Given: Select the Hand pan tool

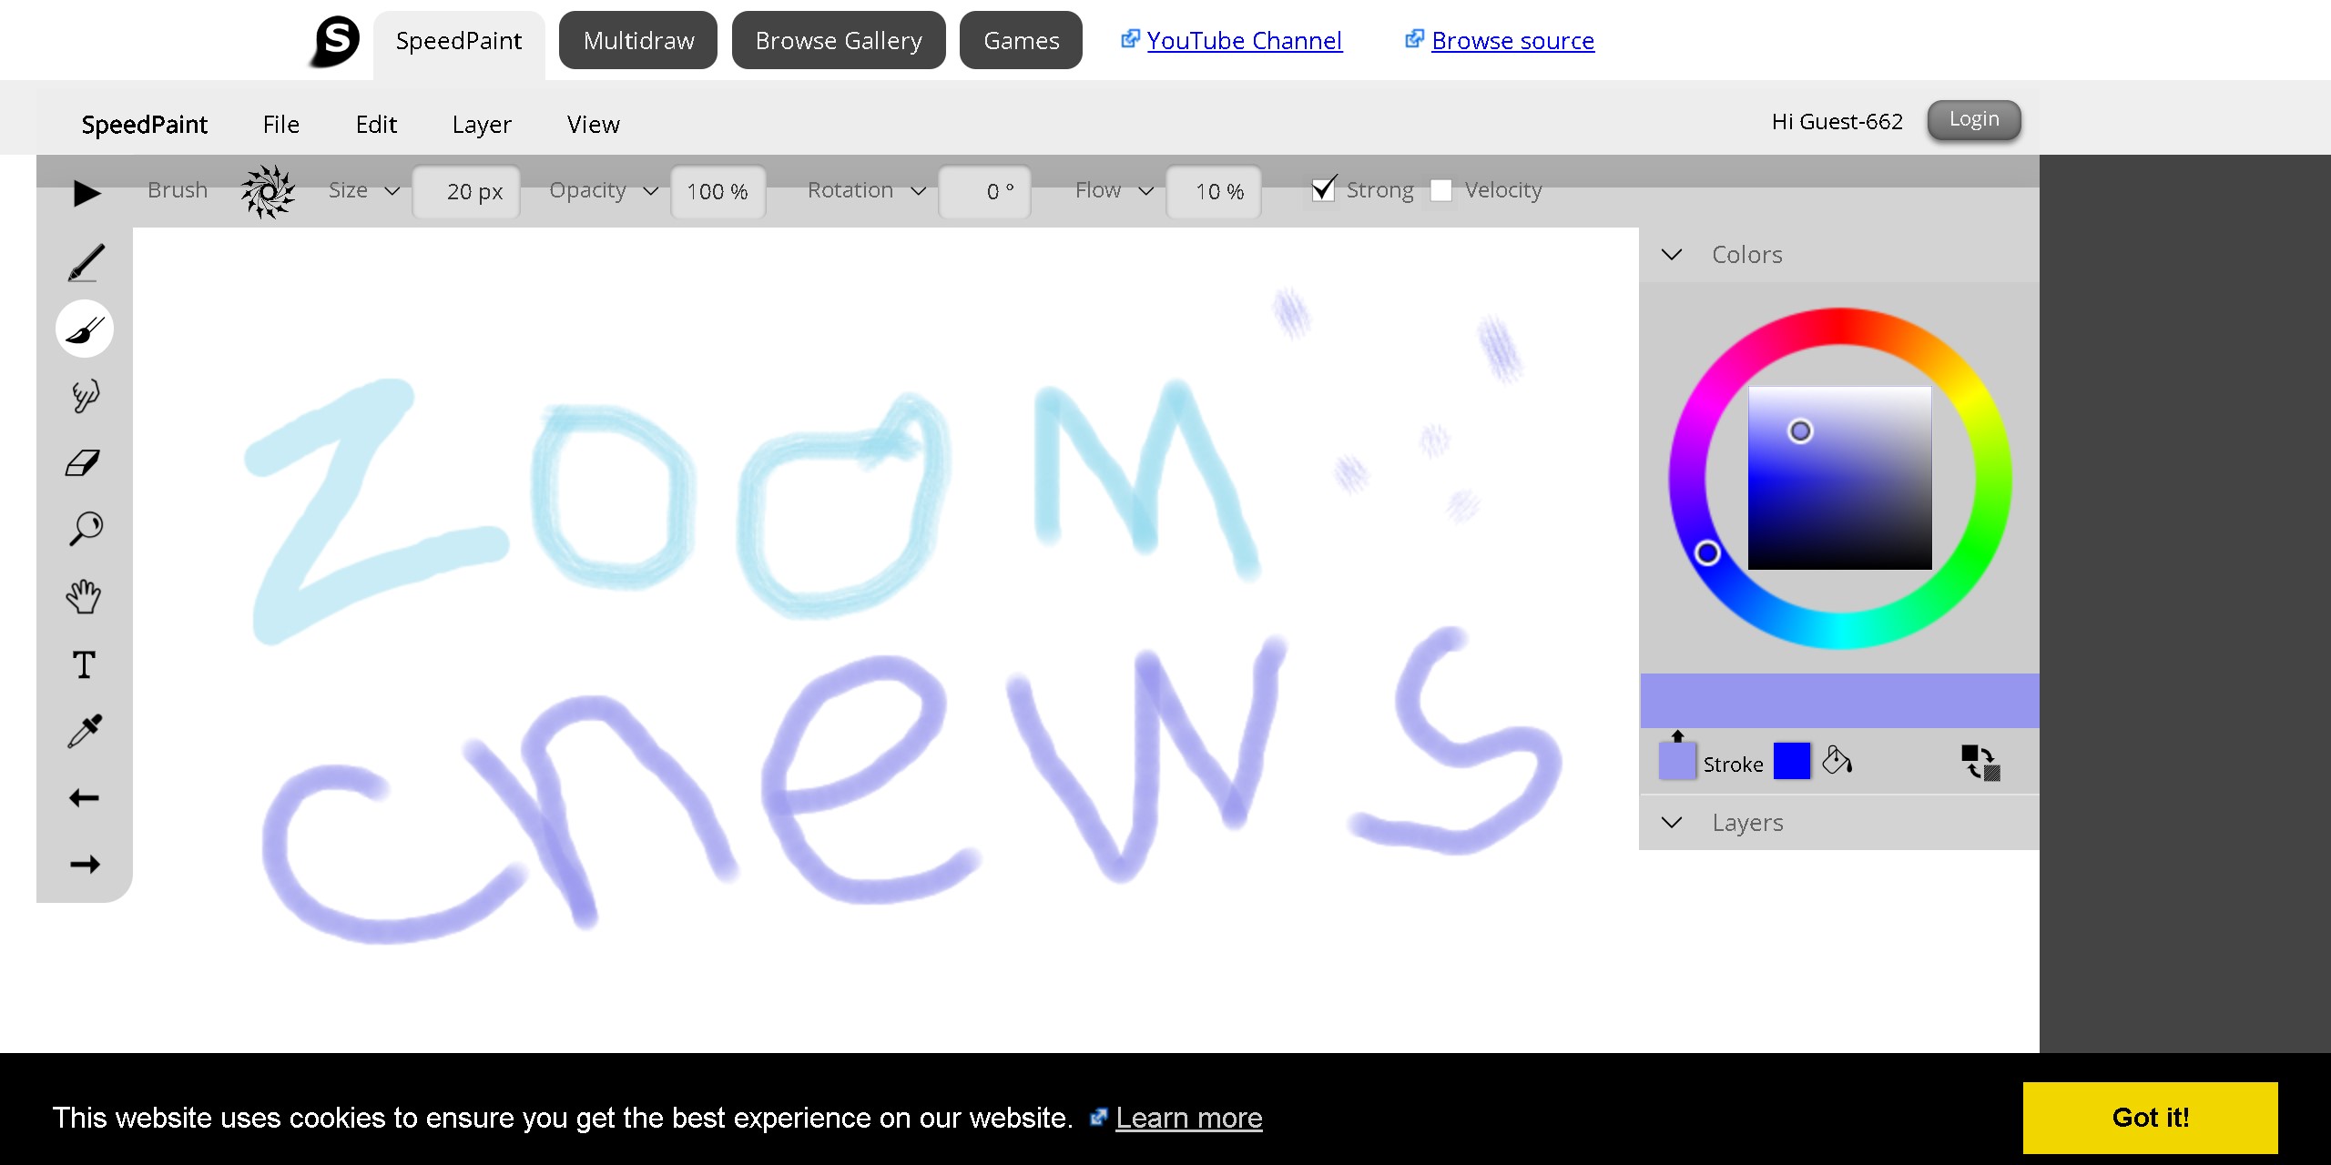Looking at the screenshot, I should (84, 596).
